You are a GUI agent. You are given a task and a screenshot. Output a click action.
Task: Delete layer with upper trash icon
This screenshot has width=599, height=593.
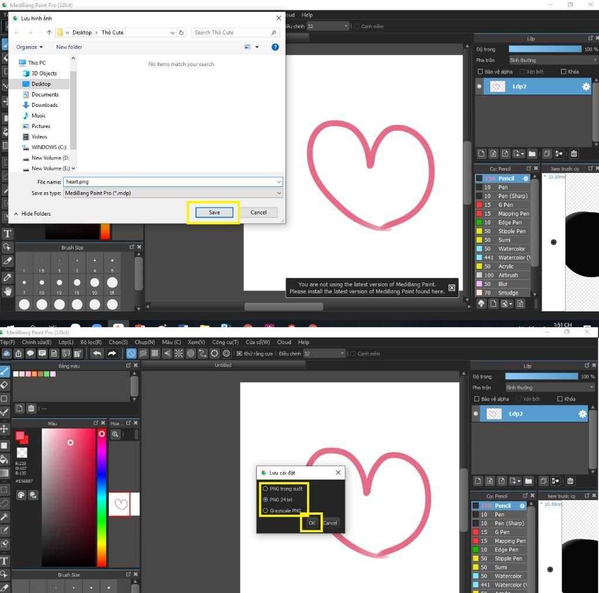point(573,154)
